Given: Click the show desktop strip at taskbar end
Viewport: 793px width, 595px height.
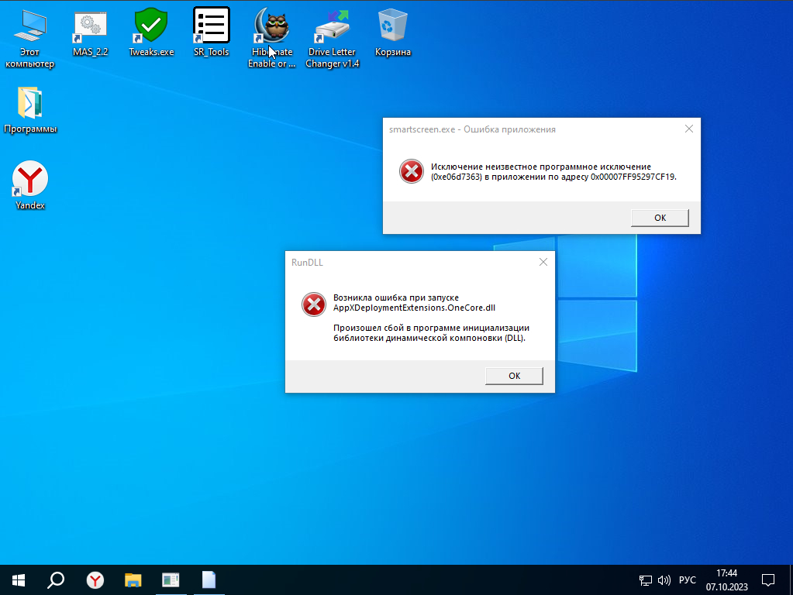Looking at the screenshot, I should coord(791,580).
